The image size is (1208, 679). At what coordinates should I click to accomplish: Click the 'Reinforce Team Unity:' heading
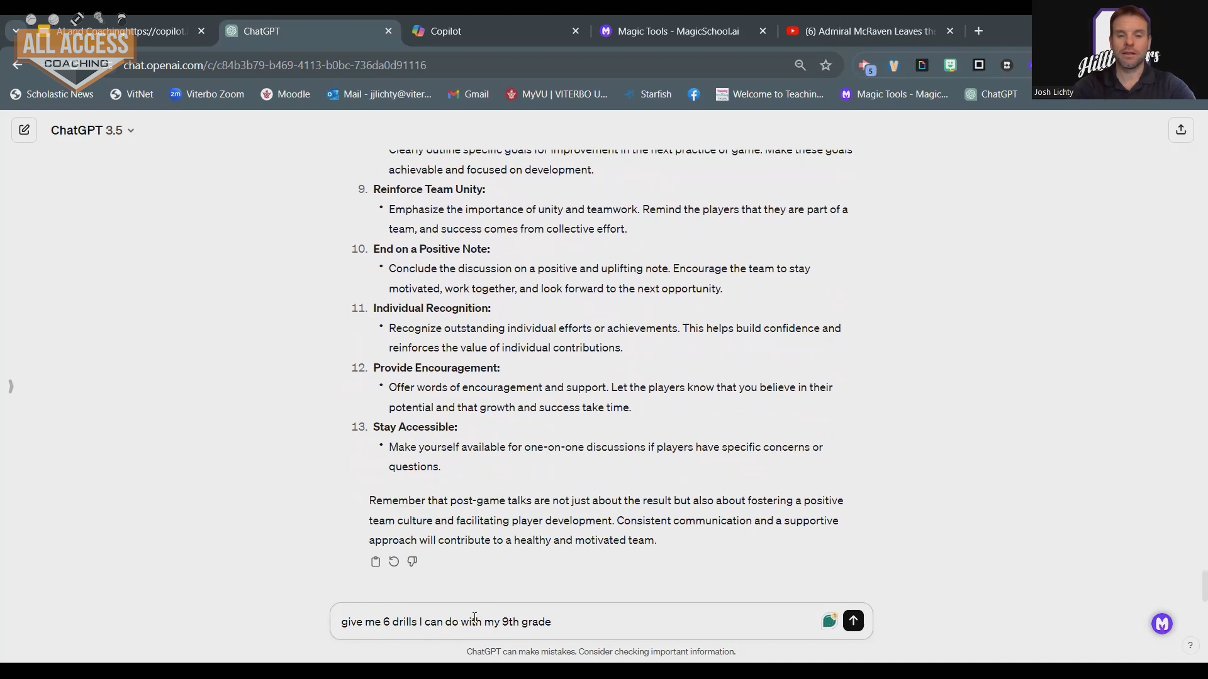click(429, 189)
